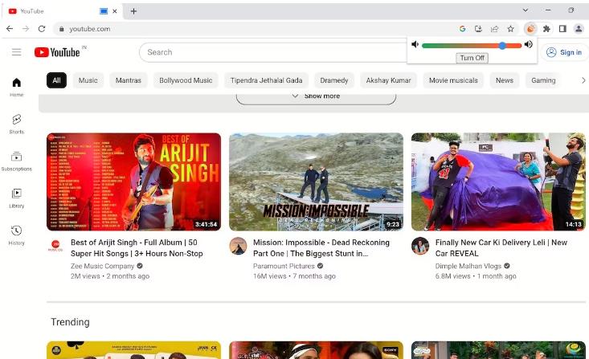The image size is (589, 359).
Task: Click the low volume speaker icon
Action: coord(415,44)
